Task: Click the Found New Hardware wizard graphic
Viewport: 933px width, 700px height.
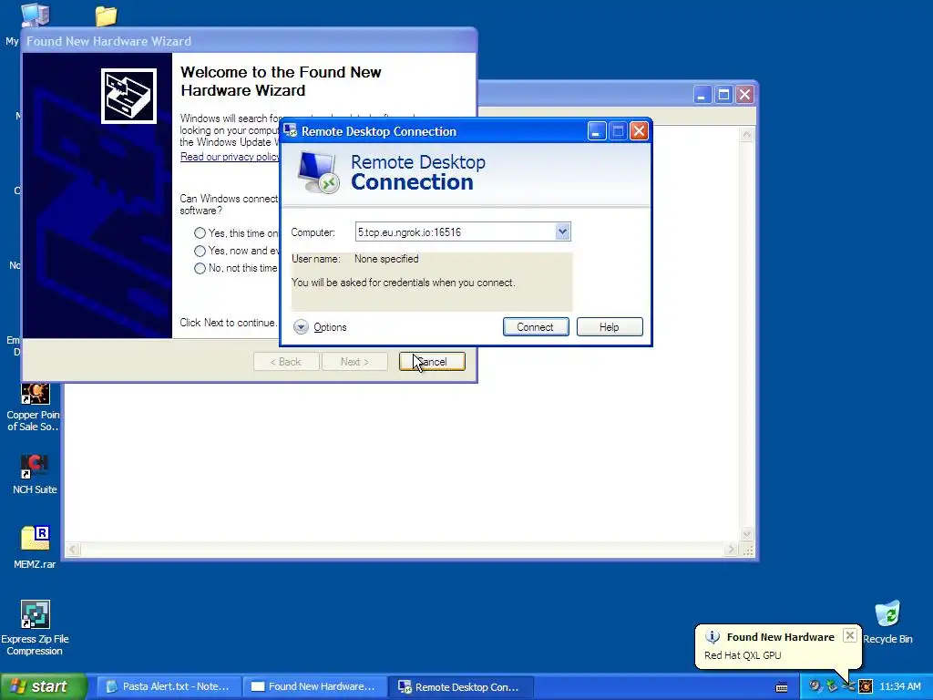Action: pyautogui.click(x=128, y=96)
